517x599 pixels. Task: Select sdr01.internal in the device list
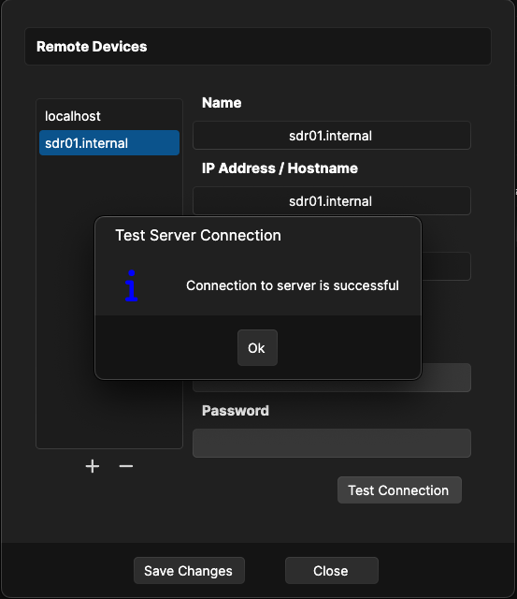[x=109, y=143]
